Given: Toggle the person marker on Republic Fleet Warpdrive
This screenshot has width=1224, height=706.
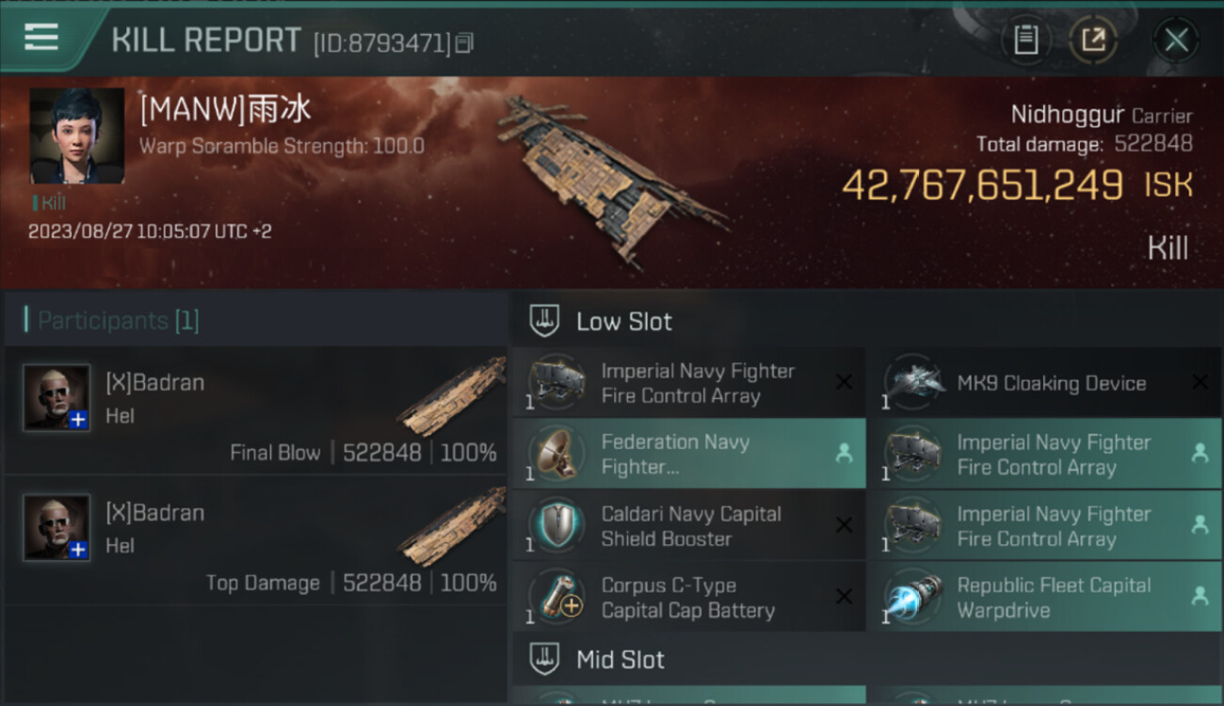Looking at the screenshot, I should (1200, 596).
